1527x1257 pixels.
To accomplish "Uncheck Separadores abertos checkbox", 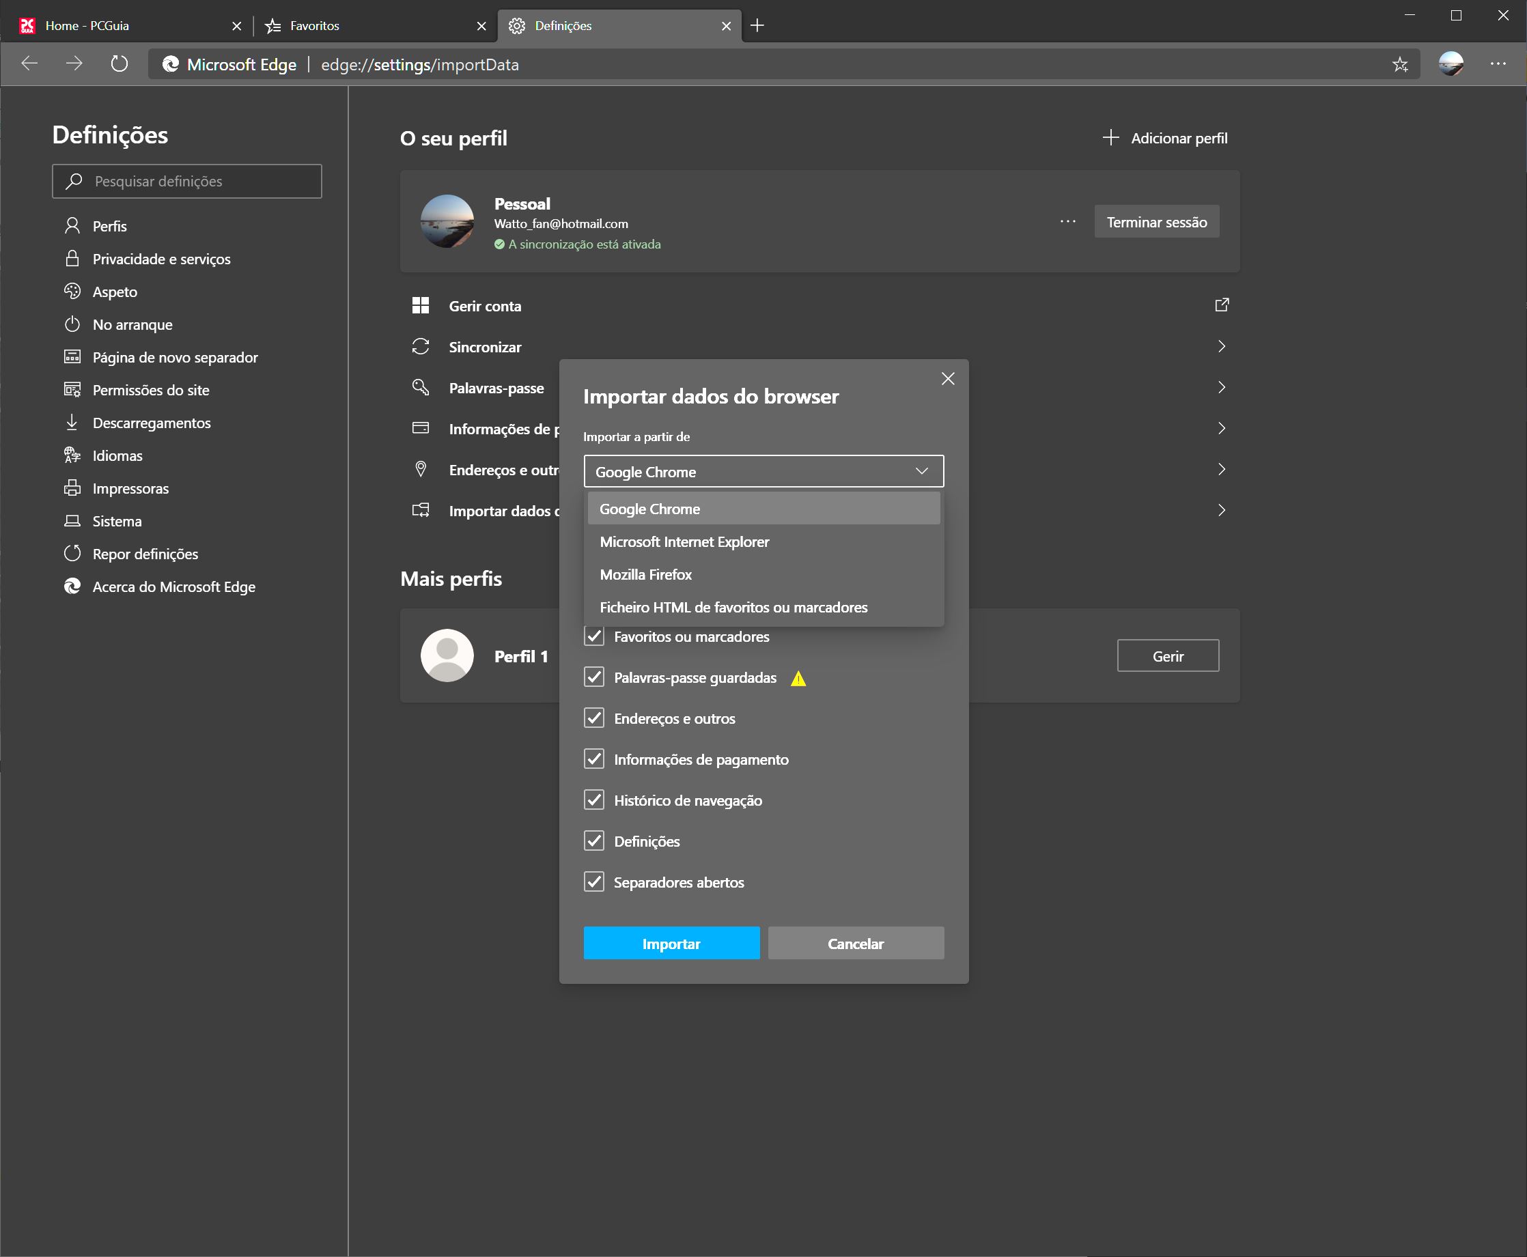I will pos(593,881).
